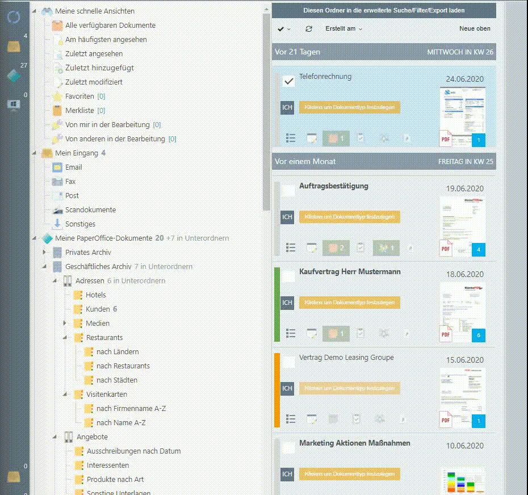Open the Erstellt am sort dropdown
Screen dimensions: 528x495
[344, 29]
